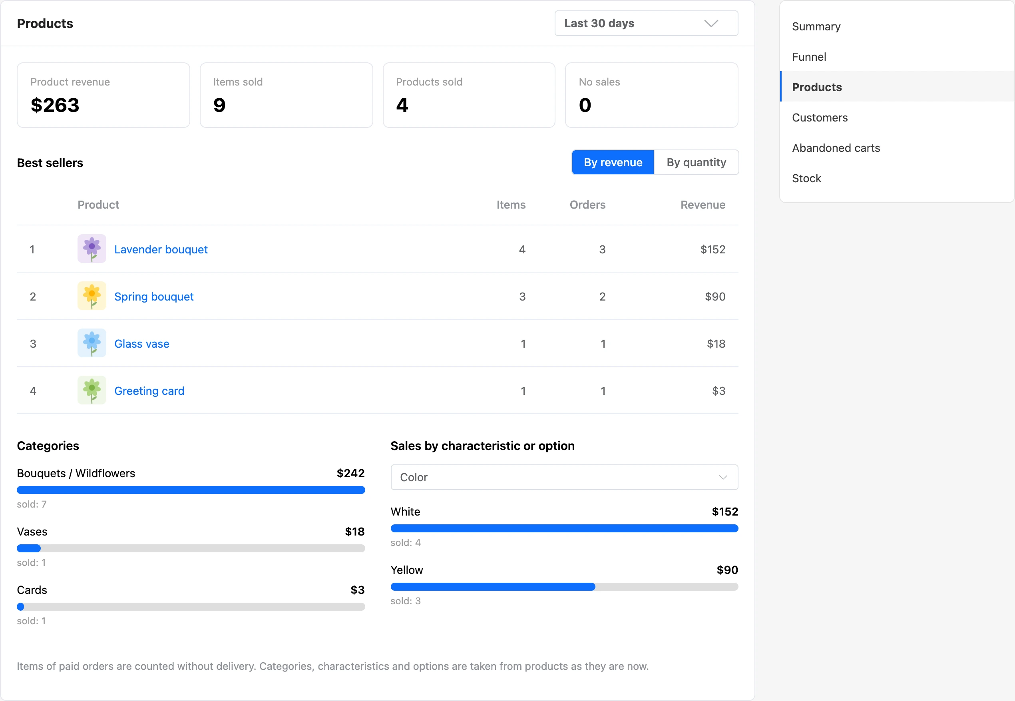Image resolution: width=1015 pixels, height=701 pixels.
Task: Click the Products sold 4 card
Action: click(469, 95)
